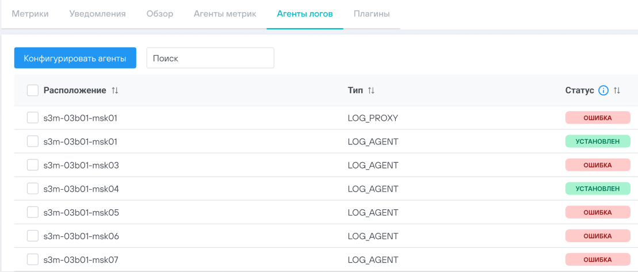638x272 pixels.
Task: Sort by Статус column arrows
Action: 617,90
